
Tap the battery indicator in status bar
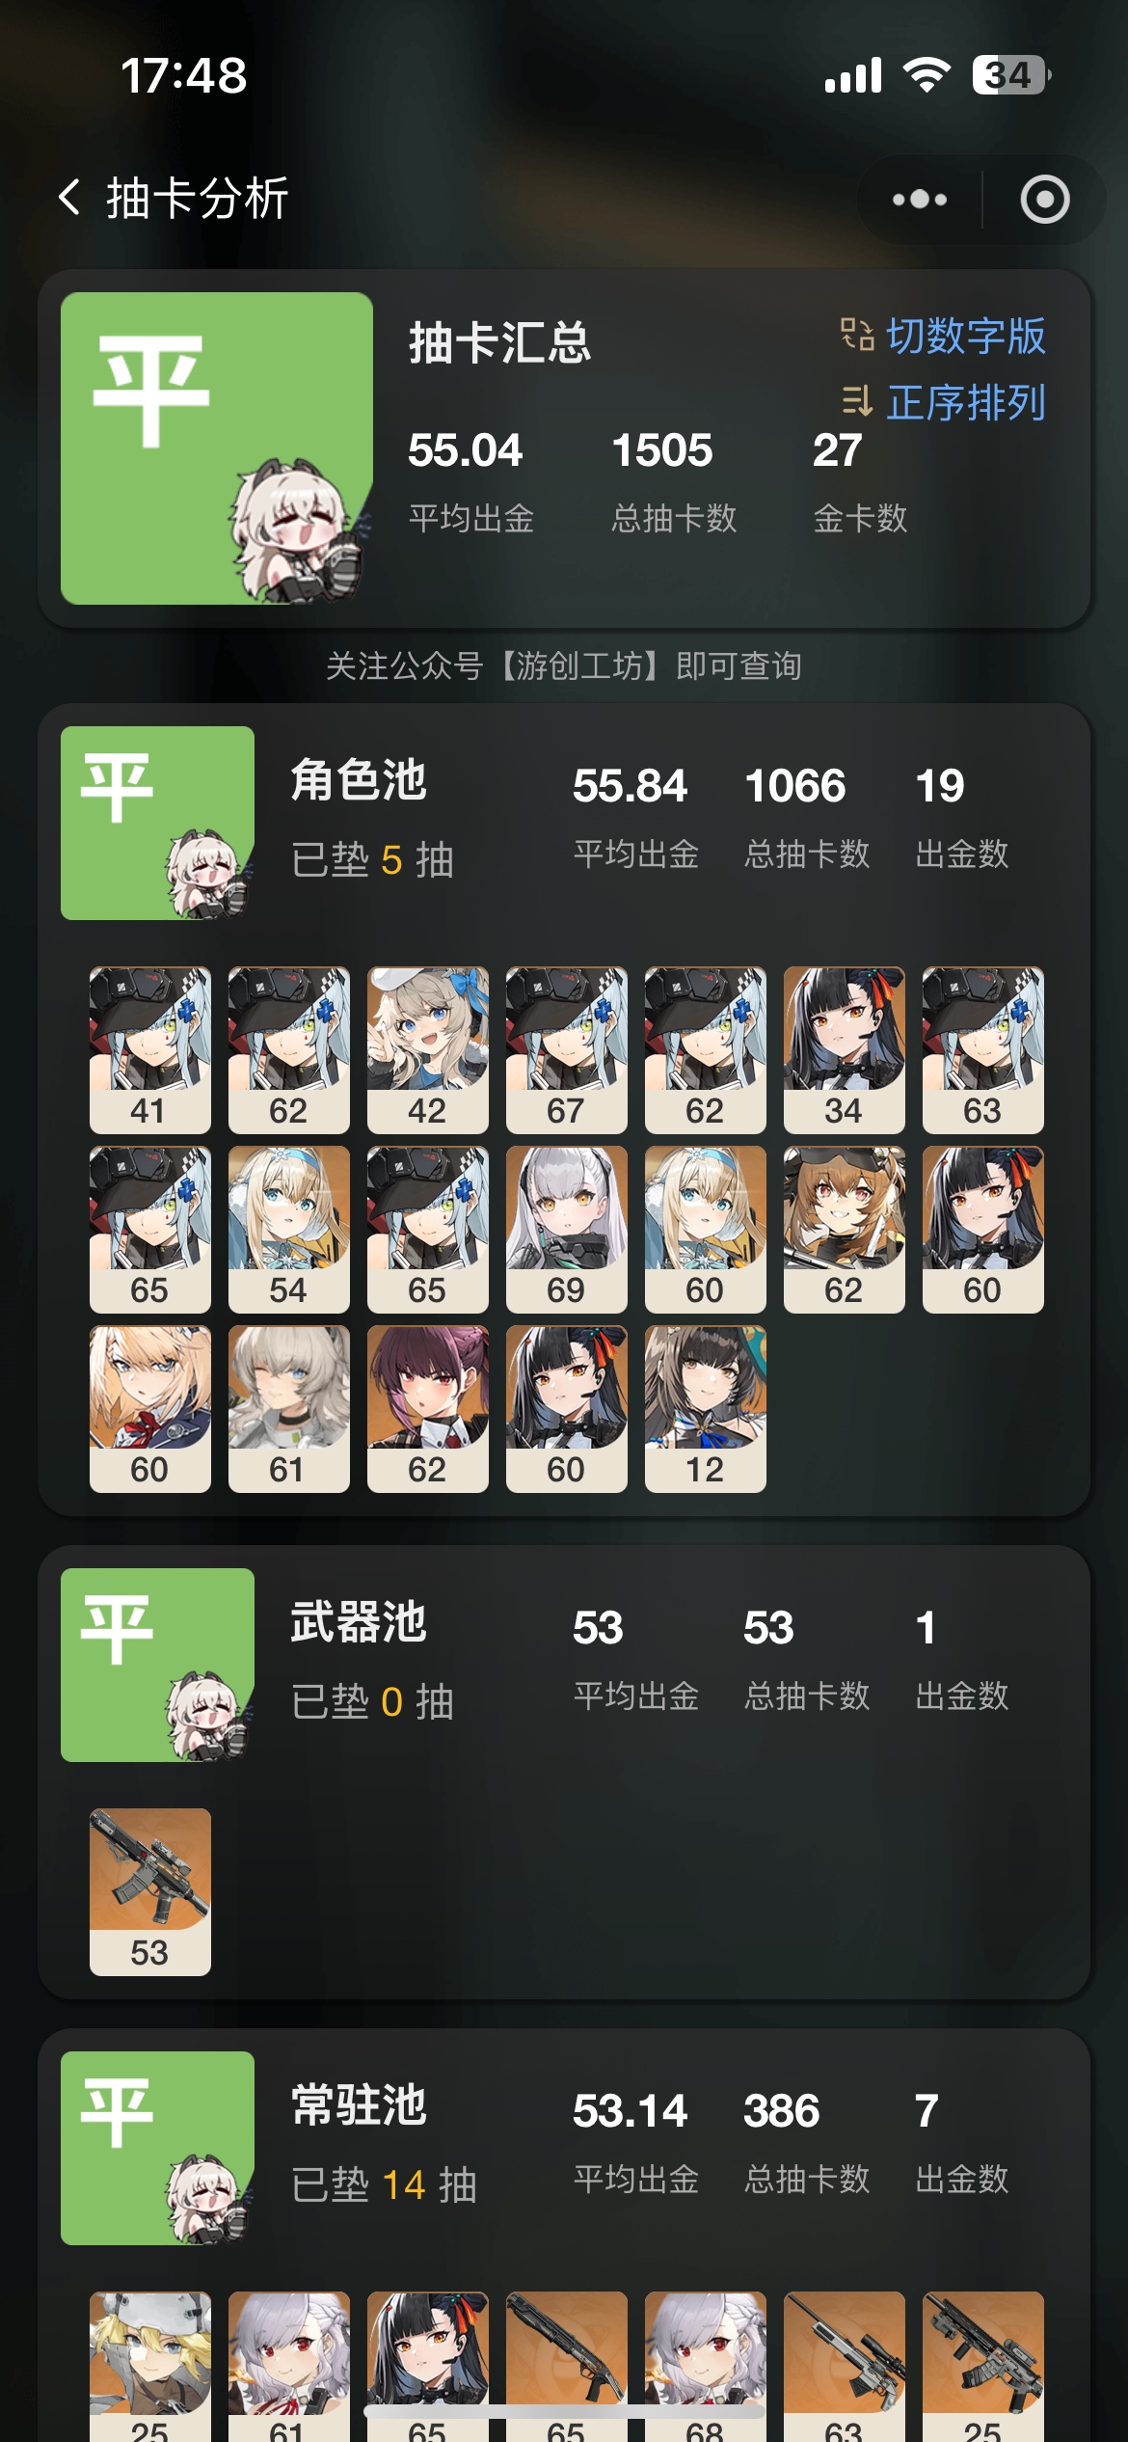(1010, 75)
